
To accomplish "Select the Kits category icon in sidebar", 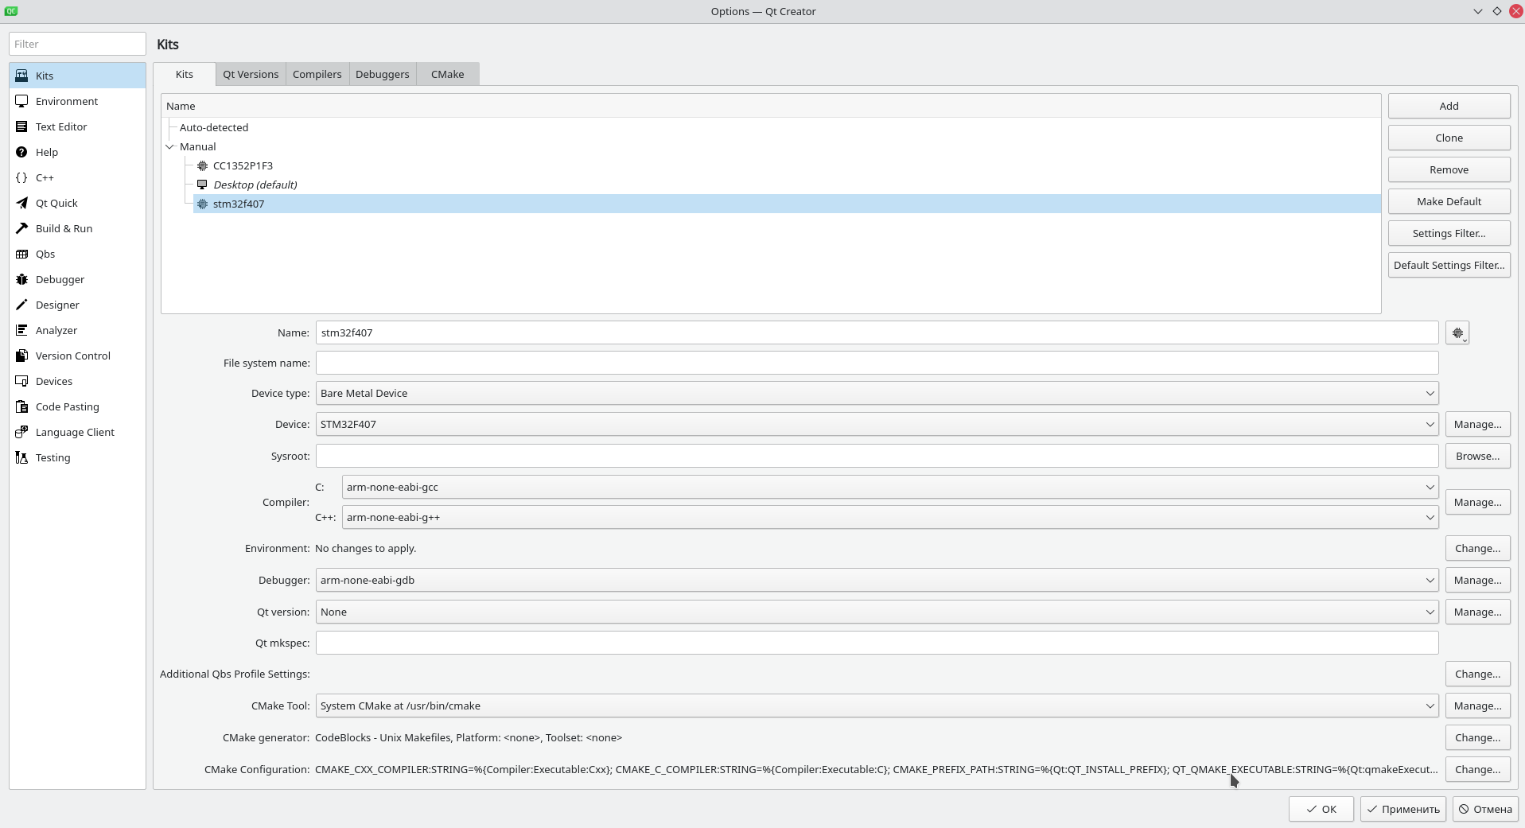I will click(21, 76).
